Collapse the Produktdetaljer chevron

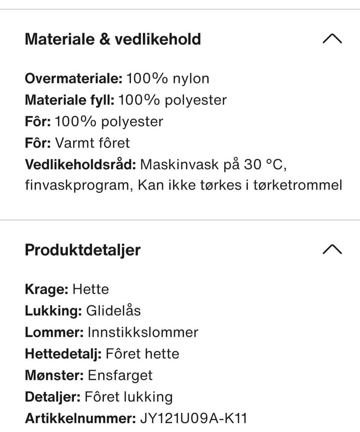point(332,249)
